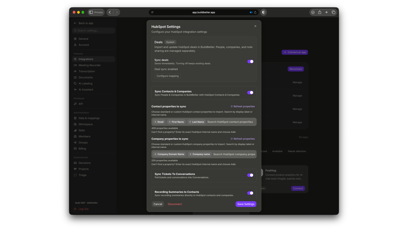The width and height of the screenshot is (408, 229).
Task: Click Search HubSpot contact properties field
Action: tap(230, 122)
